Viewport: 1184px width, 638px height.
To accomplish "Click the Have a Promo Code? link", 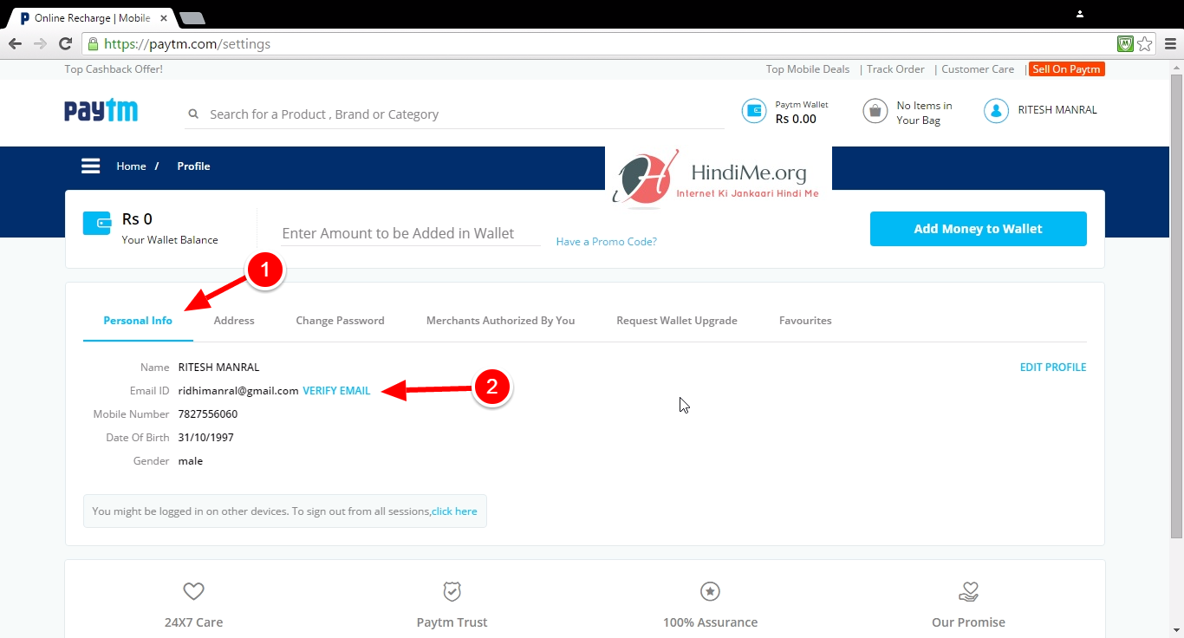I will pos(606,242).
